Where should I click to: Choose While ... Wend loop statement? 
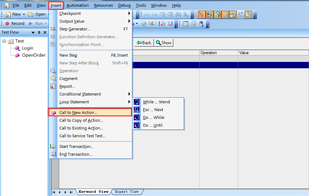click(156, 102)
